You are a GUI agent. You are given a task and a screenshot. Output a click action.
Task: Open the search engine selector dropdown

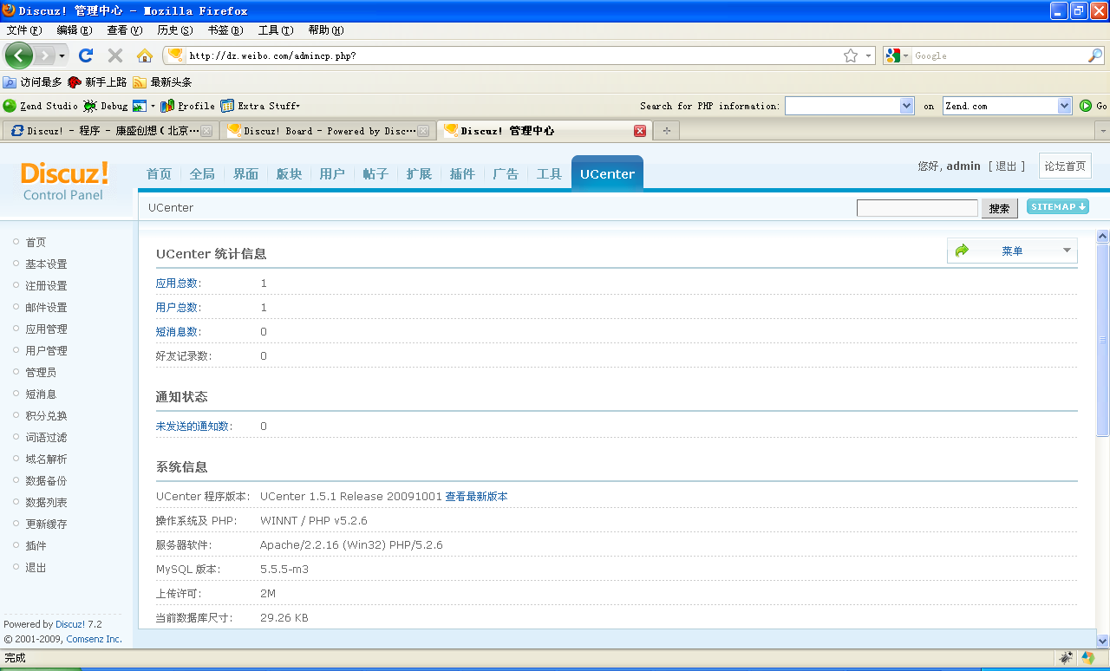point(898,55)
